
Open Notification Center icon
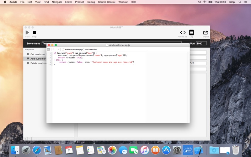click(245, 2)
